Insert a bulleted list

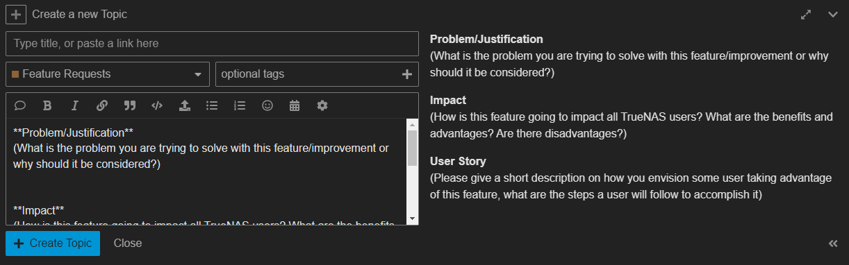tap(213, 105)
